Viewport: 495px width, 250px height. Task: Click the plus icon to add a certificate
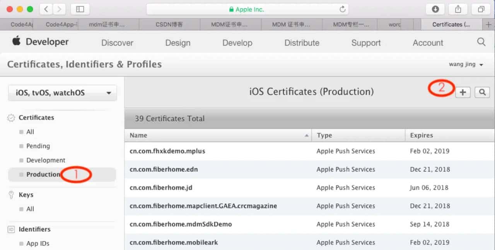[463, 92]
